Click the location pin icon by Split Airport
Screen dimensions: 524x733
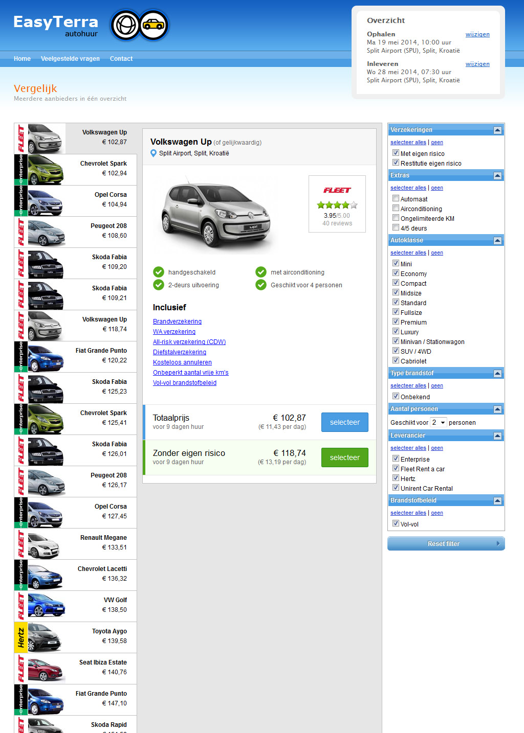pos(154,153)
